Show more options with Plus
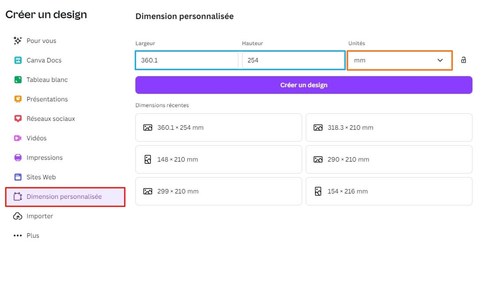480x282 pixels. point(65,236)
